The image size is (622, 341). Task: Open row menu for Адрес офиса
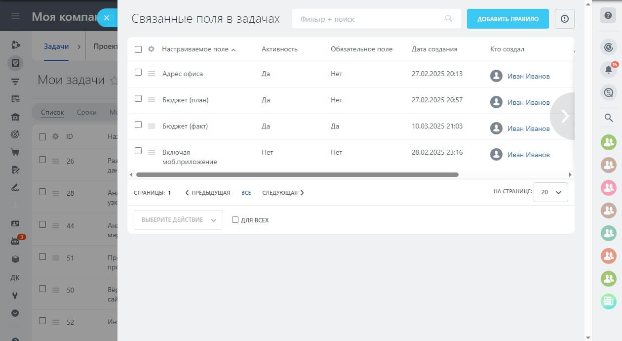point(152,74)
